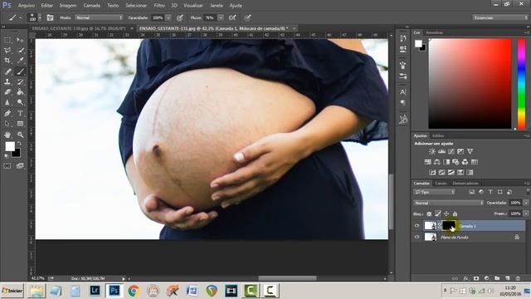Screen dimensions: 531x299
Task: Select the Brush tool in toolbox
Action: tap(20, 71)
